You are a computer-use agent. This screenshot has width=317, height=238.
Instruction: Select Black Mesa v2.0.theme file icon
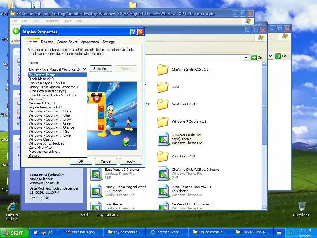click(96, 174)
